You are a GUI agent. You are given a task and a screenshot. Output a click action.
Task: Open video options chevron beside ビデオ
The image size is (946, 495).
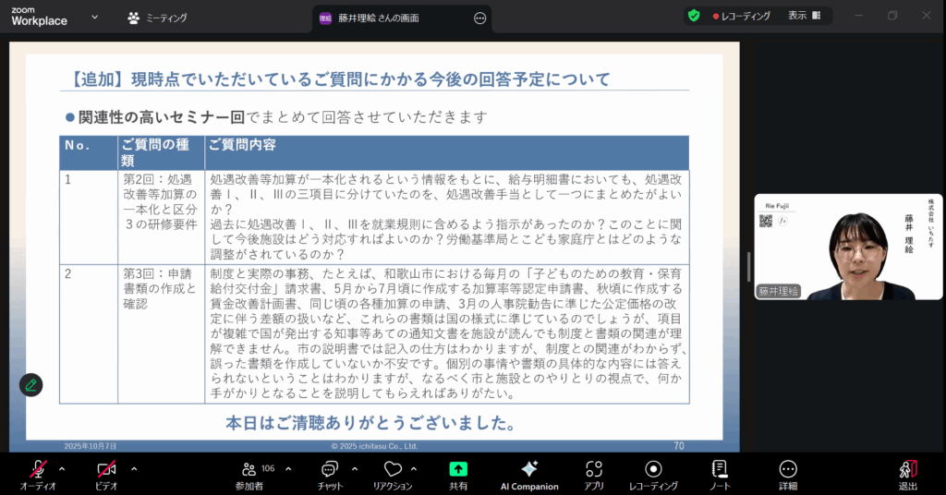coord(134,469)
